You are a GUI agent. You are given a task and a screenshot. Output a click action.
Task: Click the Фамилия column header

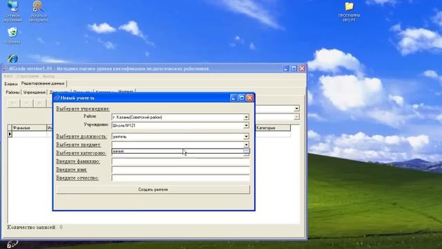[x=29, y=128]
